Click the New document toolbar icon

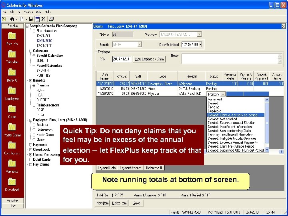[x=22, y=19]
